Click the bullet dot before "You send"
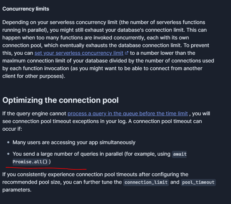 coord(8,154)
